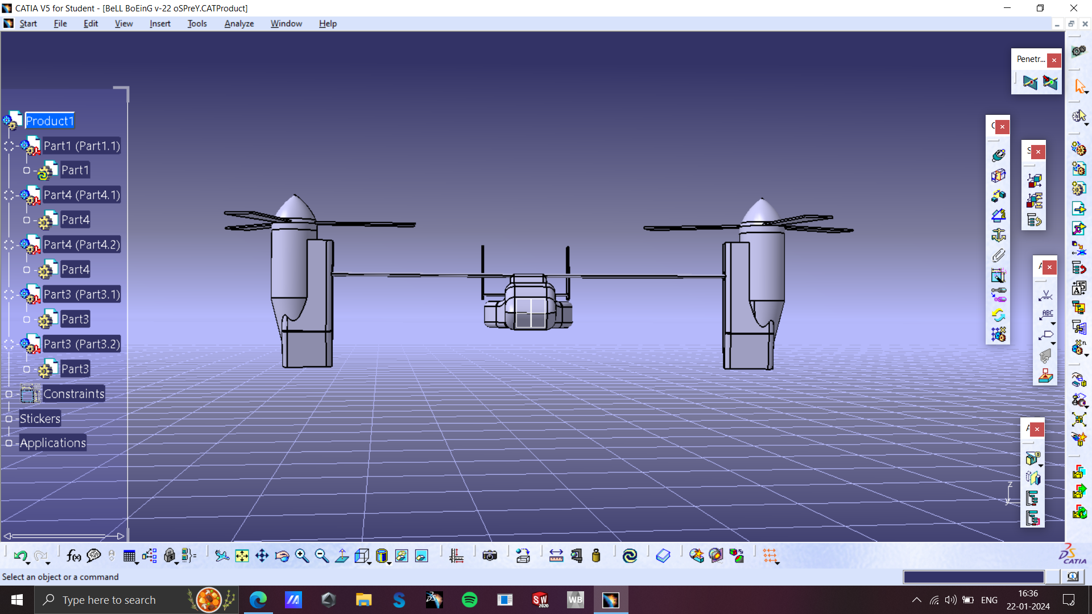The width and height of the screenshot is (1092, 614).
Task: Expand the Constraints tree node
Action: pos(9,394)
